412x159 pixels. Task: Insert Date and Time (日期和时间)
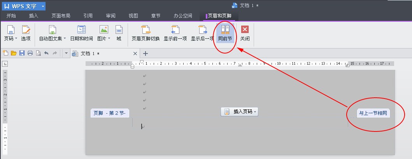pyautogui.click(x=81, y=33)
